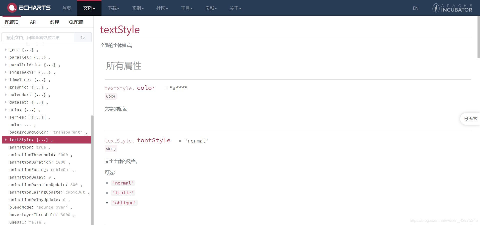The height and width of the screenshot is (225, 480).
Task: Open the 预览 preview panel button
Action: click(x=470, y=119)
